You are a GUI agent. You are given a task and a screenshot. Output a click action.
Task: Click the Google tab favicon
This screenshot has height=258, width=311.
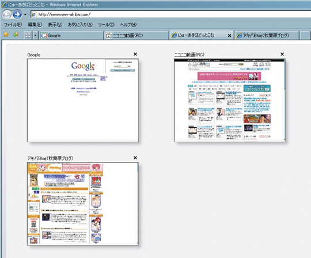(43, 36)
